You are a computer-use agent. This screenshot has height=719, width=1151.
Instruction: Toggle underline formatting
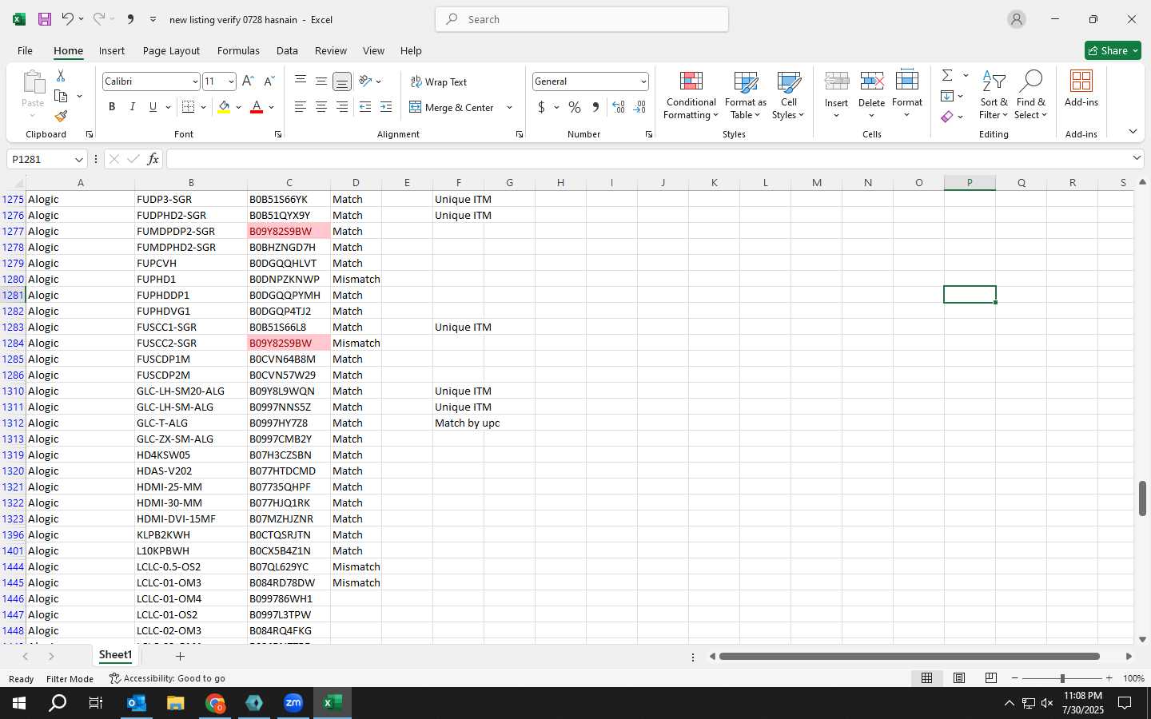pyautogui.click(x=153, y=107)
